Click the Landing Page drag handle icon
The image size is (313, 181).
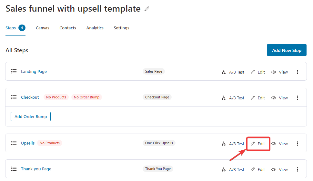click(x=14, y=71)
